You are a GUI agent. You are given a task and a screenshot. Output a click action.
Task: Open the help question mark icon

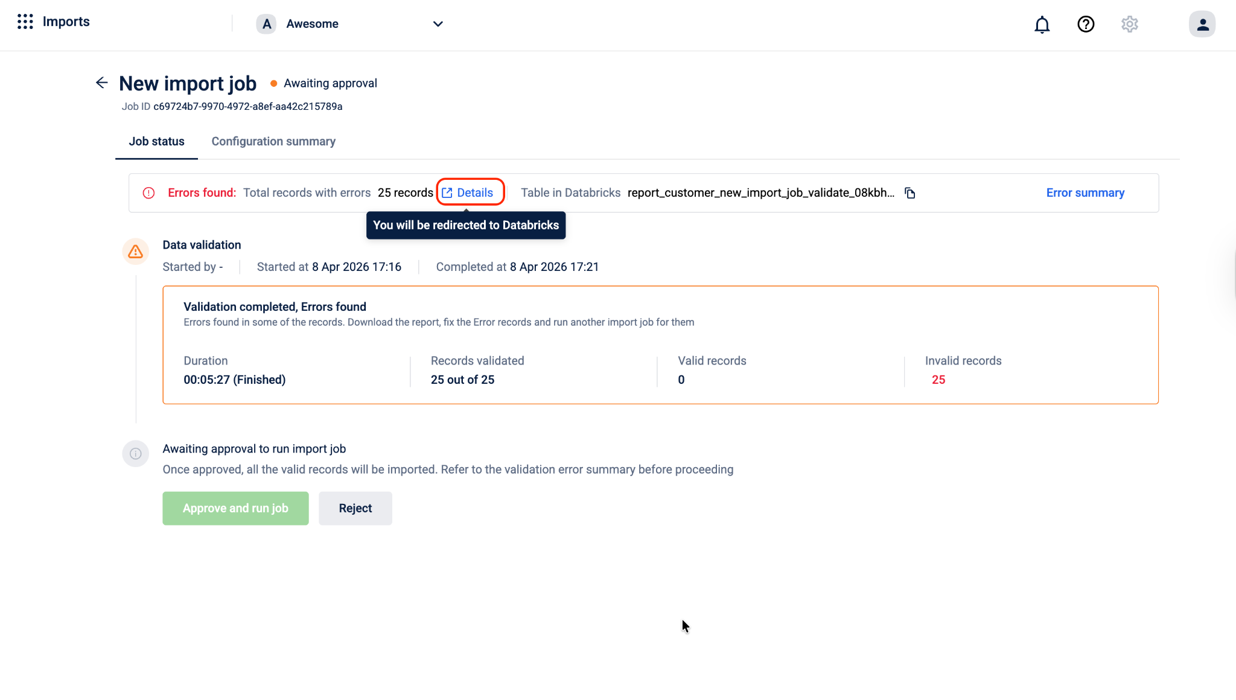coord(1085,24)
